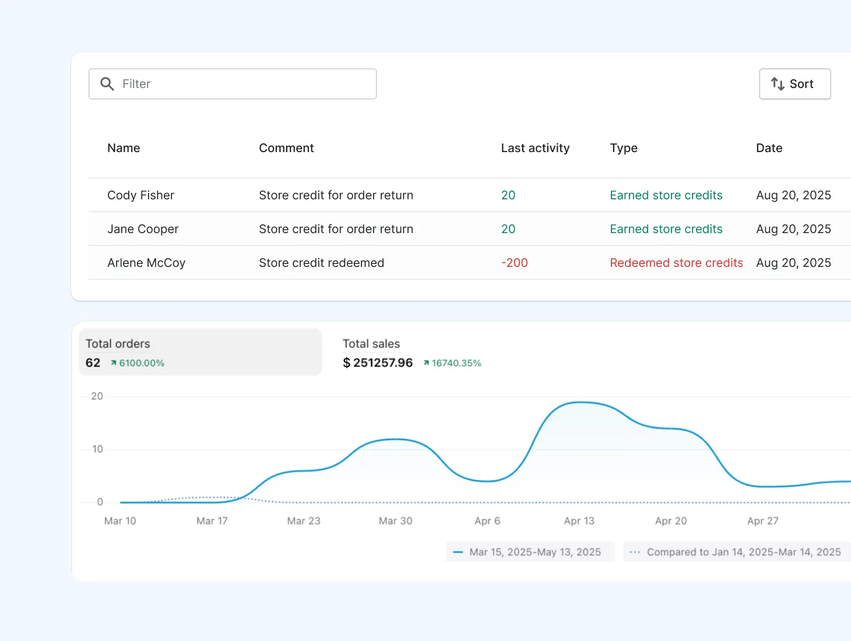851x641 pixels.
Task: Select the Total sales metric tab
Action: click(412, 352)
